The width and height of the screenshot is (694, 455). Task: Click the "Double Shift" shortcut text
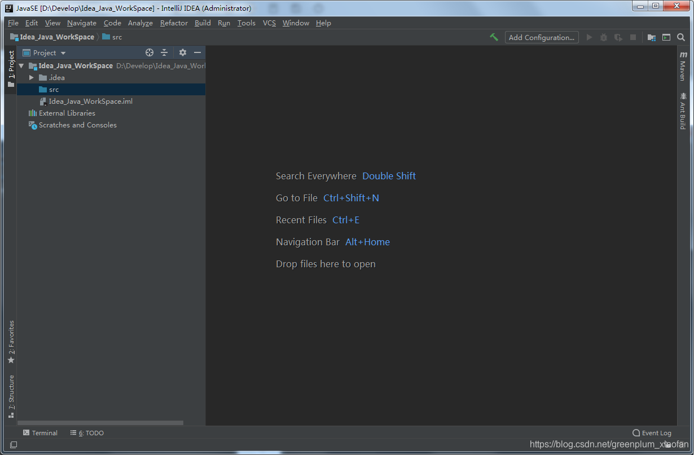(389, 176)
